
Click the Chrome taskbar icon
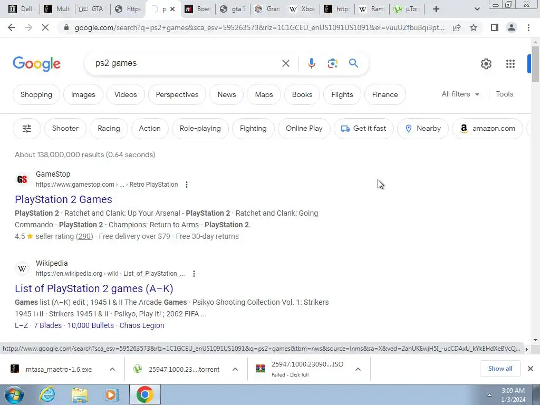(x=144, y=394)
